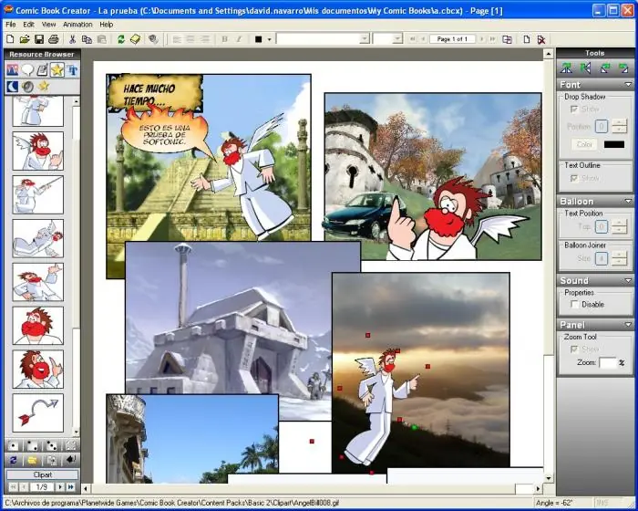Click the green refresh arrows icon
Viewport: 638px width, 511px height.
click(121, 39)
